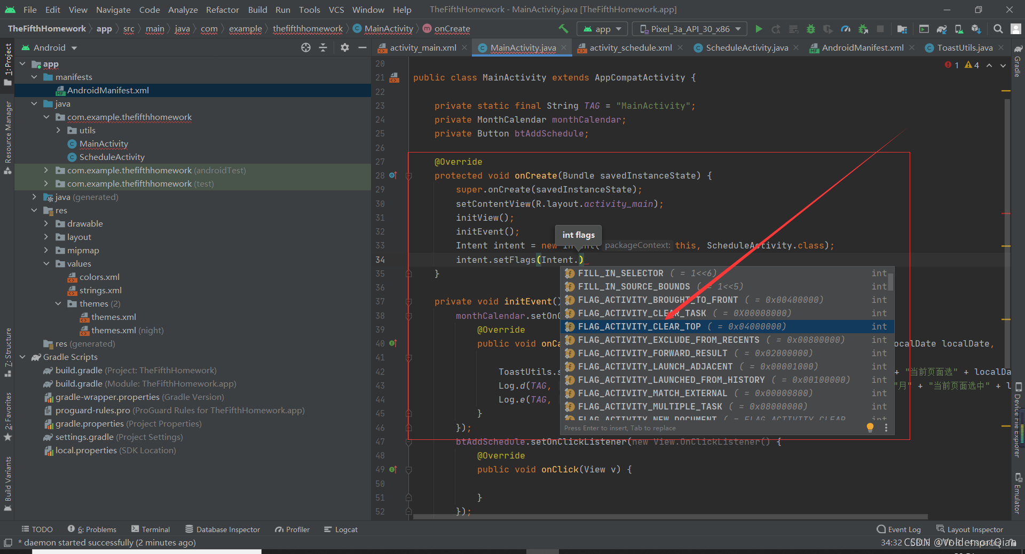The width and height of the screenshot is (1025, 554).
Task: Hide the Project panel with minus icon
Action: coord(362,47)
